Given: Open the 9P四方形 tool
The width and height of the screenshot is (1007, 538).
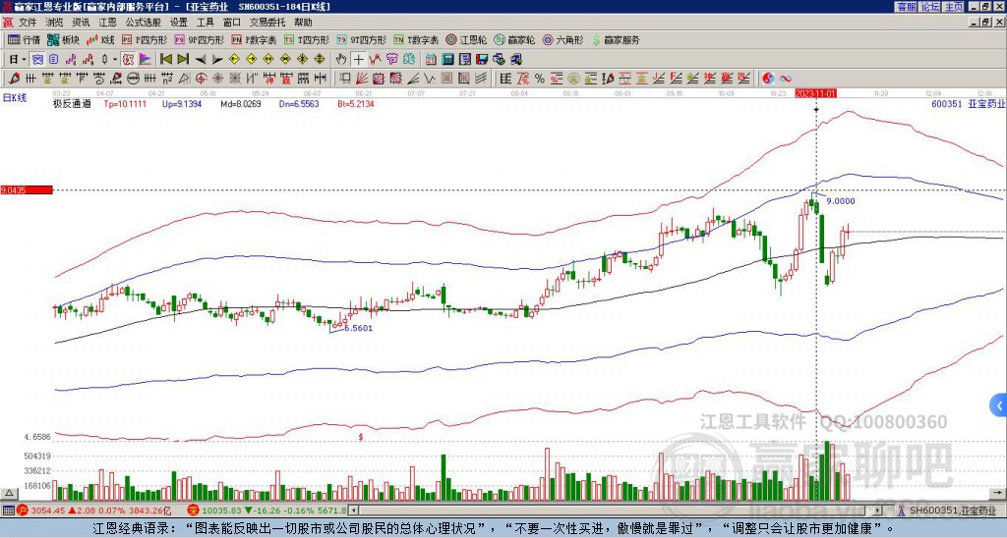Looking at the screenshot, I should [x=199, y=39].
